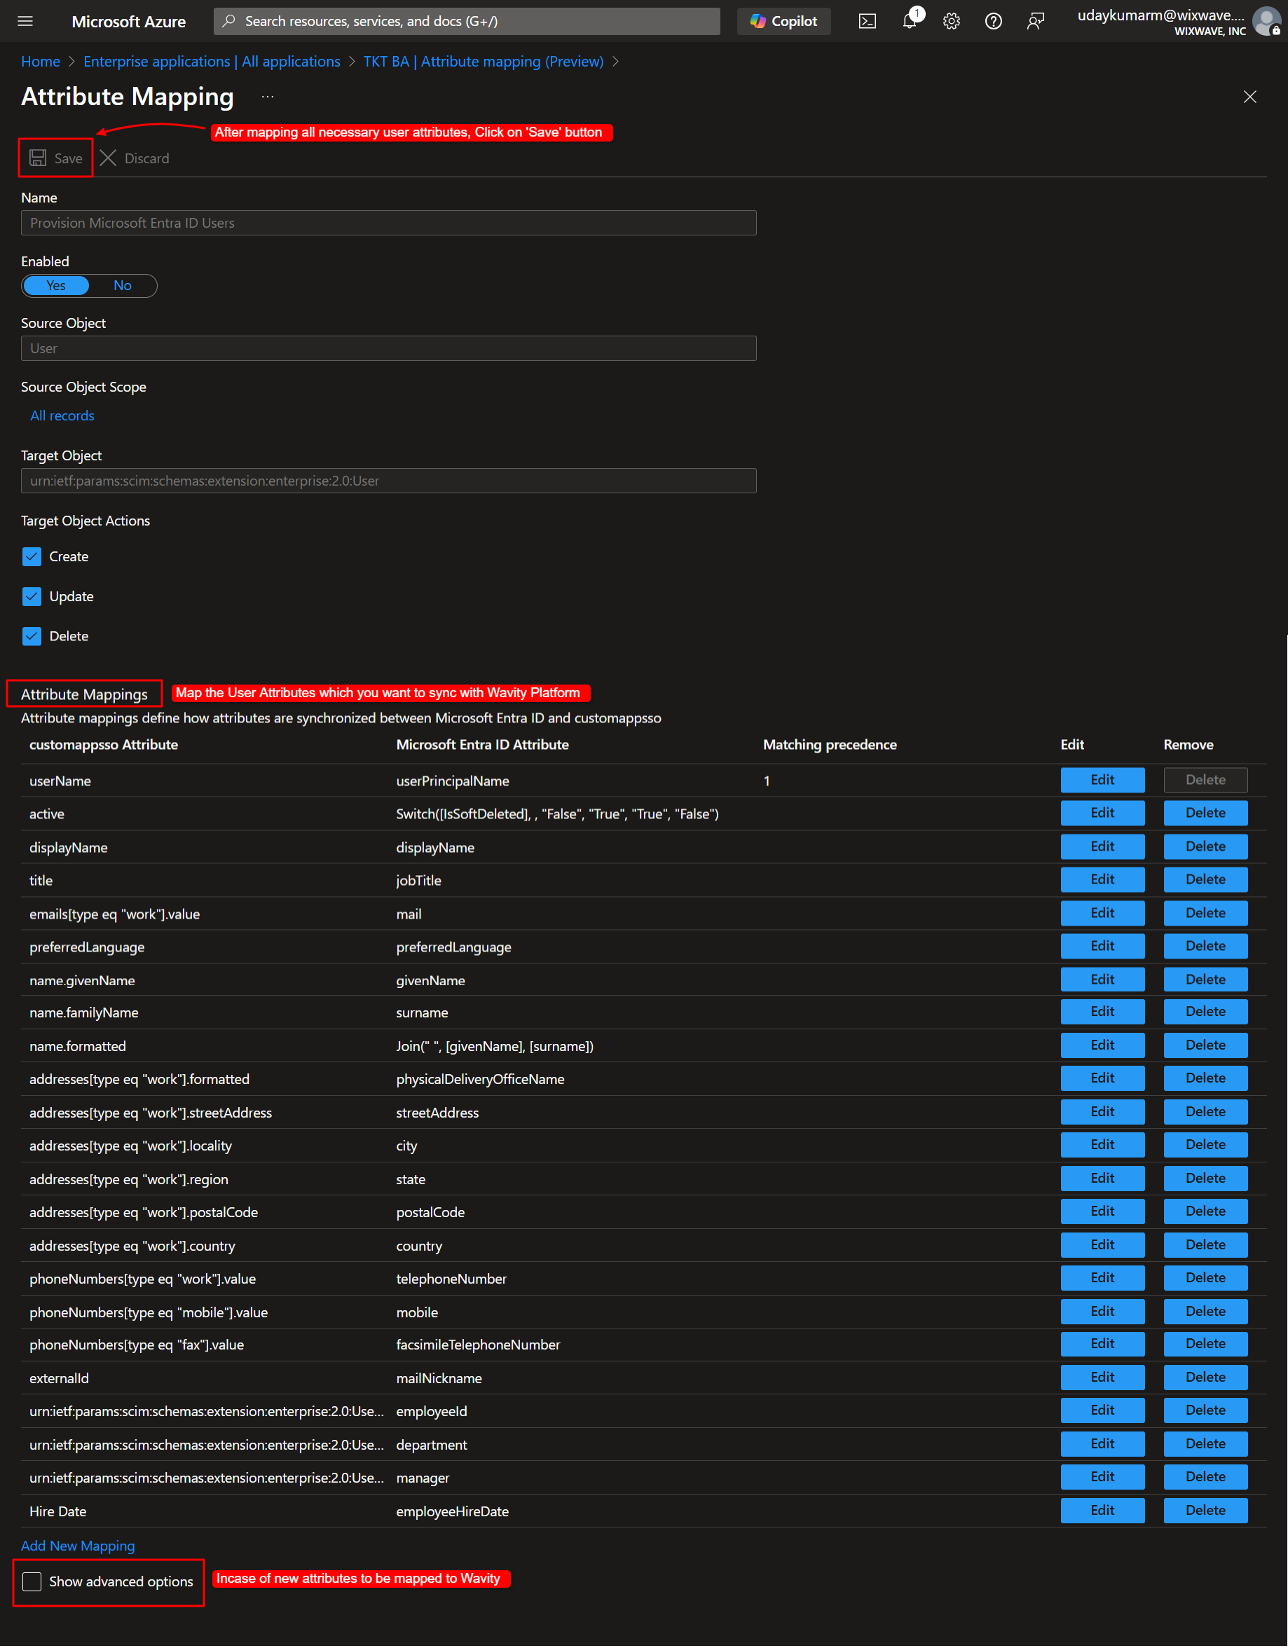This screenshot has width=1288, height=1648.
Task: Edit the streetAddress mapping
Action: click(x=1102, y=1111)
